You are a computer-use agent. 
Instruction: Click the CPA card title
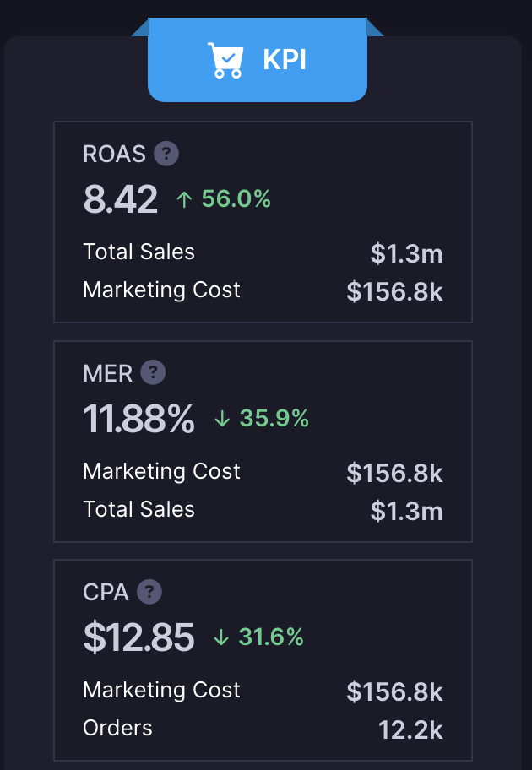(106, 592)
